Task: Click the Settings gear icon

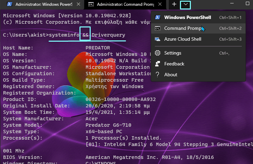Action: pyautogui.click(x=158, y=53)
